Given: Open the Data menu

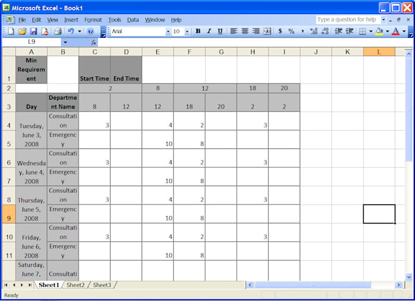Looking at the screenshot, I should pos(132,20).
